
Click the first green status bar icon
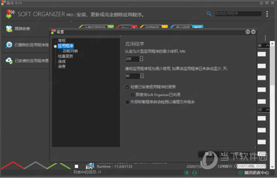(x=186, y=173)
